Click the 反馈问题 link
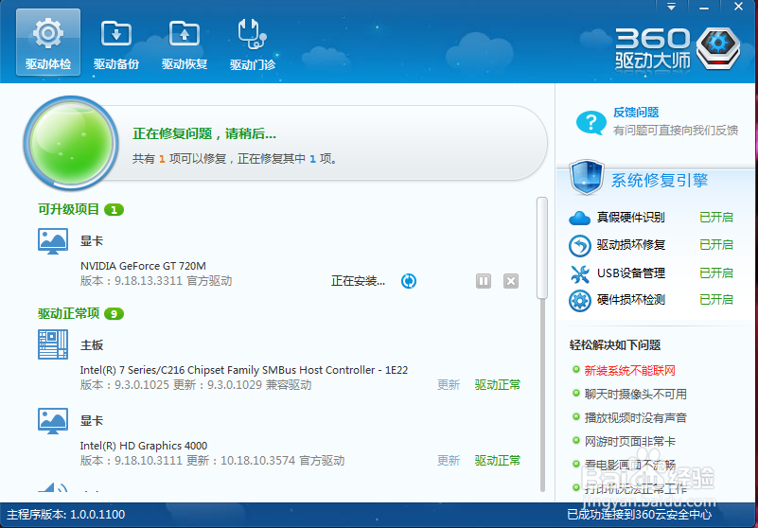 [636, 113]
